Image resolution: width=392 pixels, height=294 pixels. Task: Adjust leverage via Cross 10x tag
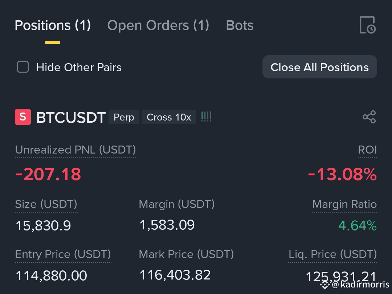[169, 117]
